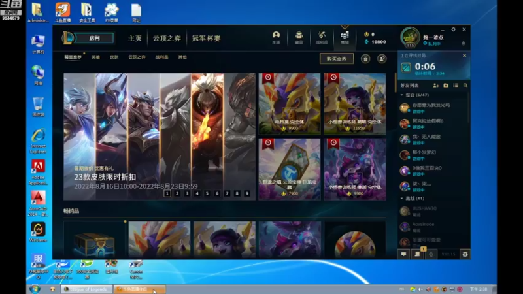Open the 23款皮肤限时折扣 banner
This screenshot has width=523, height=294.
(x=160, y=137)
